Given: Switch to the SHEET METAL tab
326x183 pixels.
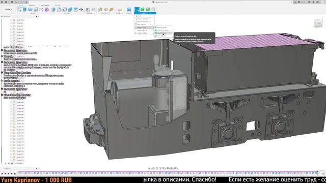Looking at the screenshot, I should coord(45,6).
